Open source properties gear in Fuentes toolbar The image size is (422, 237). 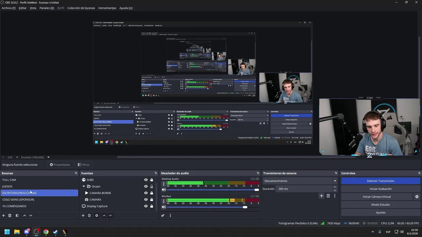click(x=97, y=216)
